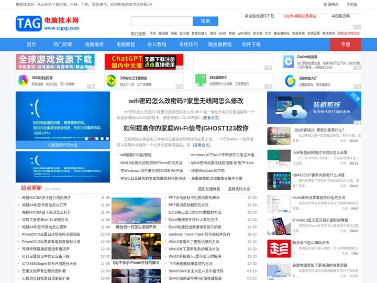The width and height of the screenshot is (377, 283).
Task: Open 梅捷NVIDIA显卡是几线的牌子 article
Action: (47, 198)
